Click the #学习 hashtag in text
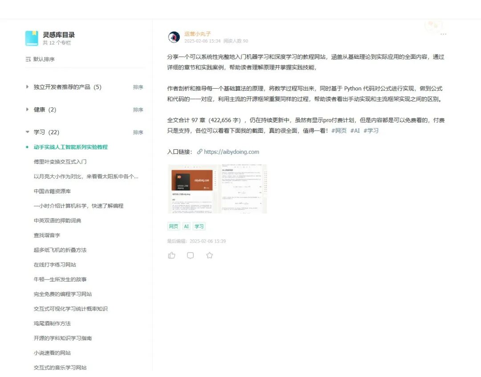The width and height of the screenshot is (481, 377). [371, 131]
